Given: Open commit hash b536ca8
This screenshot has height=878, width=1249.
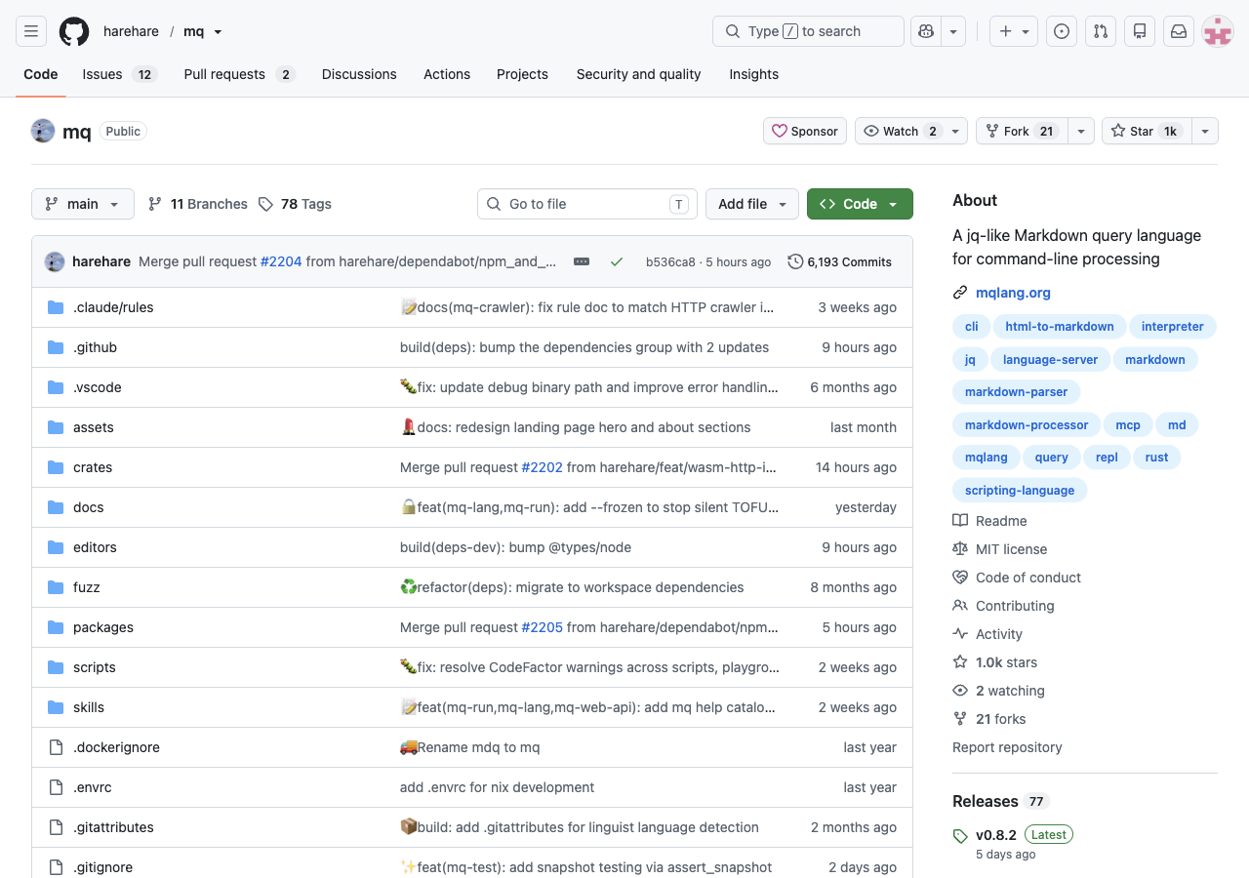Looking at the screenshot, I should [670, 261].
